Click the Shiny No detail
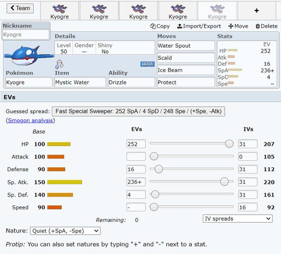Image resolution: width=281 pixels, height=254 pixels. (x=105, y=48)
